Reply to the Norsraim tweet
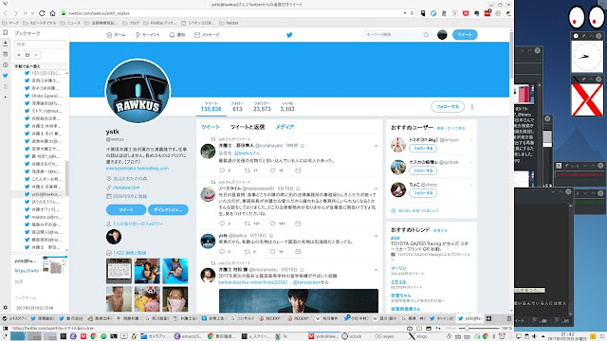Screen dimensions: 607x341 click(222, 224)
